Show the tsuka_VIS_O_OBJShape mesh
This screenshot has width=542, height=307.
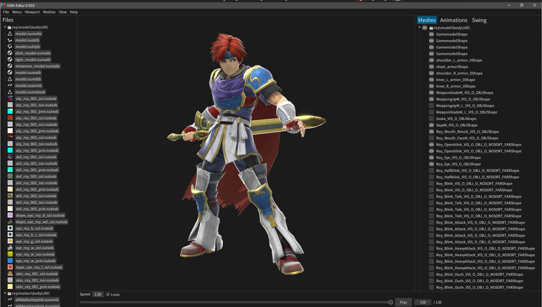point(431,119)
